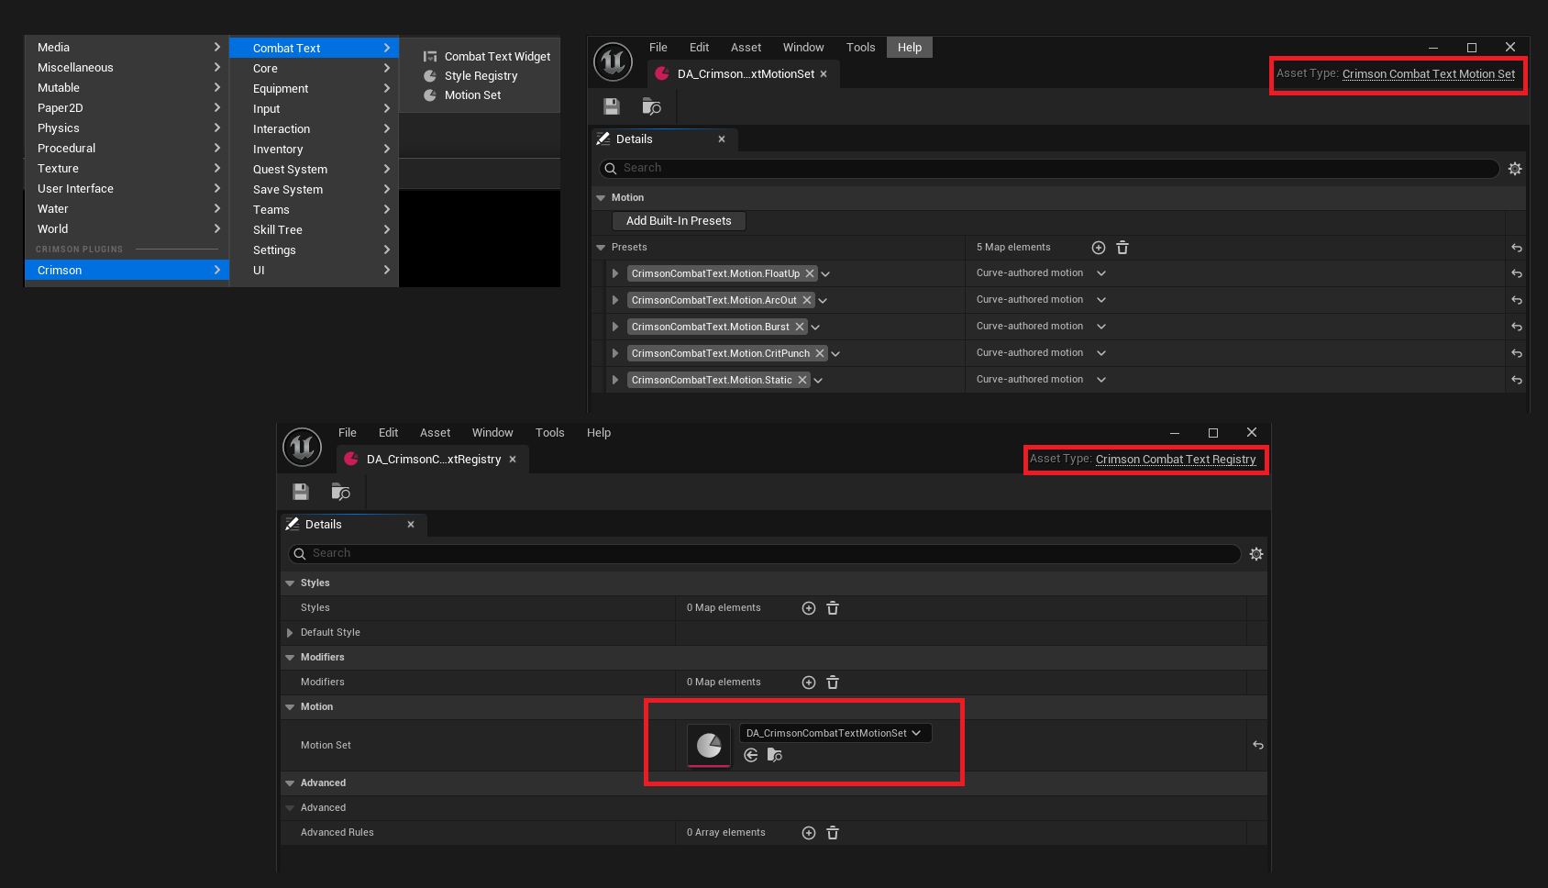Close the DA_Crimson...xtMotionSet tab
The image size is (1548, 888).
pyautogui.click(x=824, y=74)
